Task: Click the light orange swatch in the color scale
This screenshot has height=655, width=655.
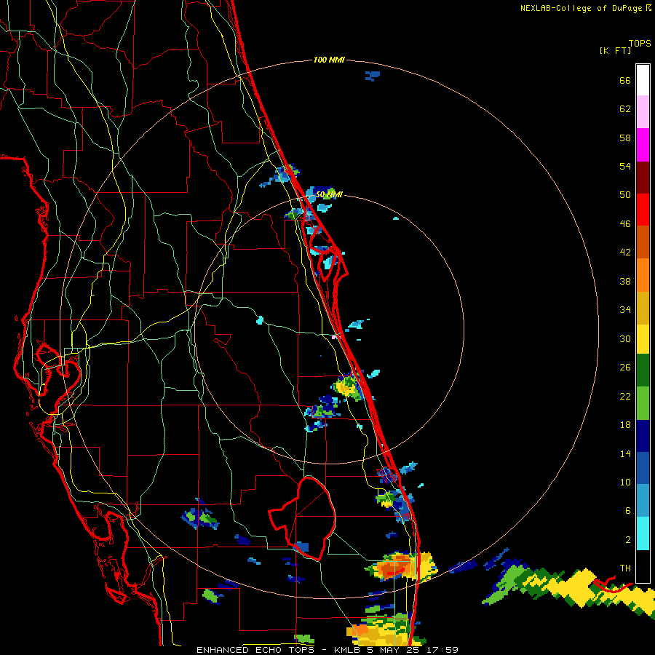Action: 643,275
